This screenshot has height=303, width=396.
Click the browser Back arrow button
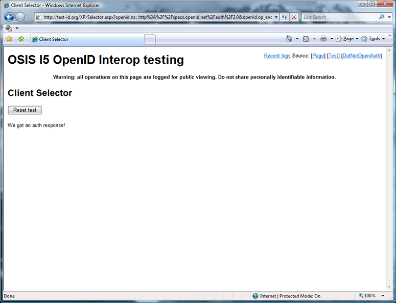(x=9, y=17)
